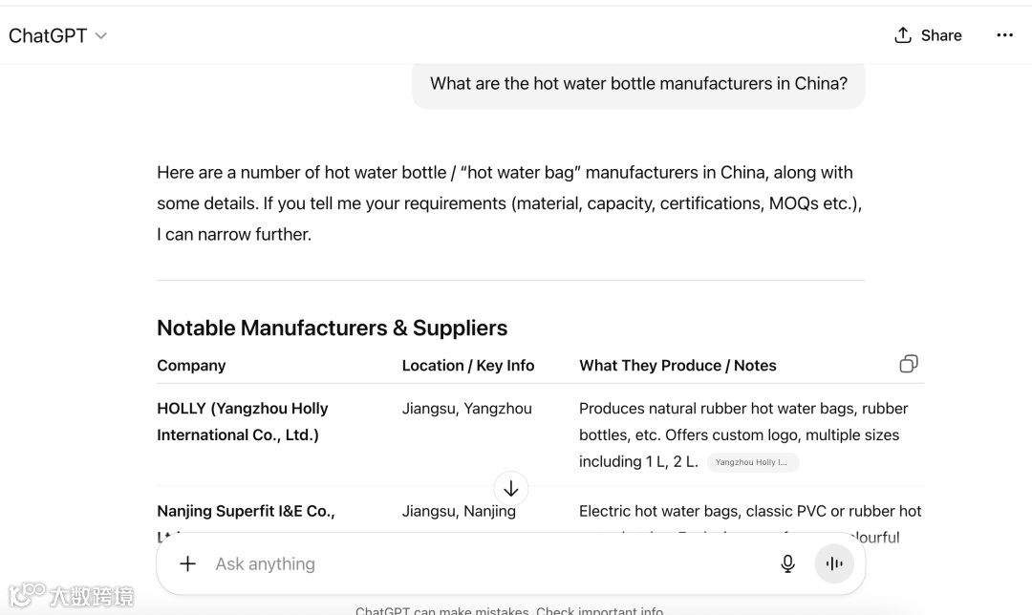The width and height of the screenshot is (1032, 615).
Task: Open the three-dot more options menu
Action: coord(1004,35)
